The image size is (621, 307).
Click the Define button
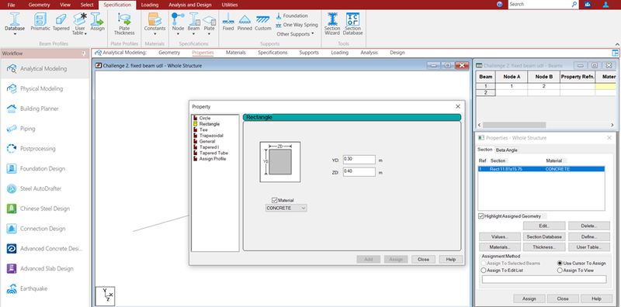(x=589, y=236)
